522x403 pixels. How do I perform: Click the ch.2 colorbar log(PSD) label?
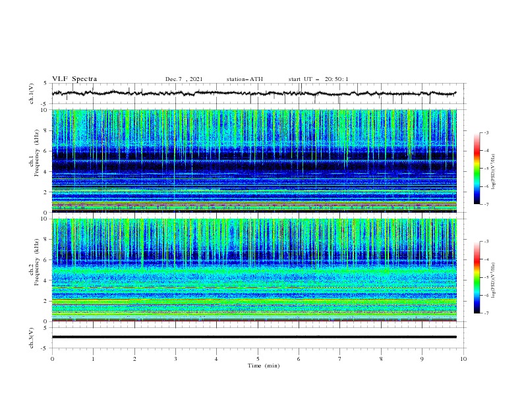point(493,281)
